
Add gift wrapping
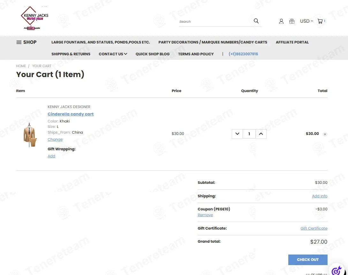pos(51,156)
